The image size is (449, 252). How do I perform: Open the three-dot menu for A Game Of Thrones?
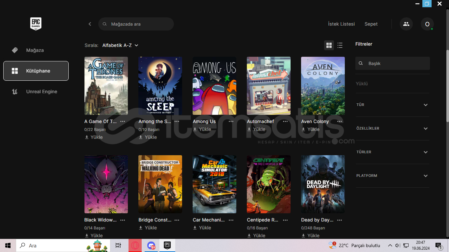click(123, 121)
